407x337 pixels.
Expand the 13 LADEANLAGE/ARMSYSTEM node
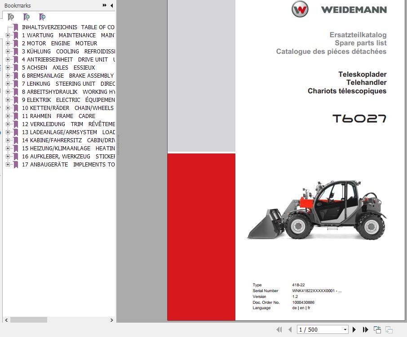(x=8, y=132)
